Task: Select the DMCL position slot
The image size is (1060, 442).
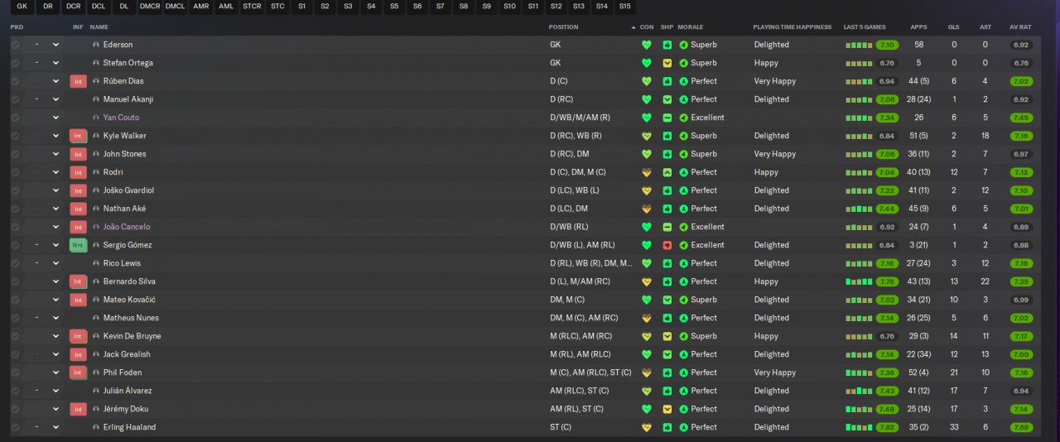Action: point(176,7)
